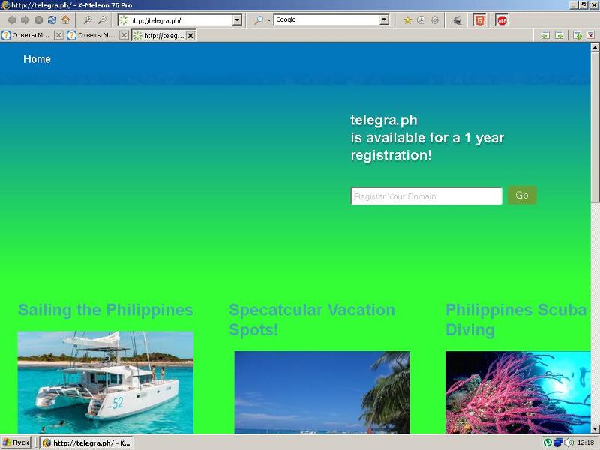The width and height of the screenshot is (600, 450).
Task: Close the first Ответы М... tab
Action: (58, 35)
